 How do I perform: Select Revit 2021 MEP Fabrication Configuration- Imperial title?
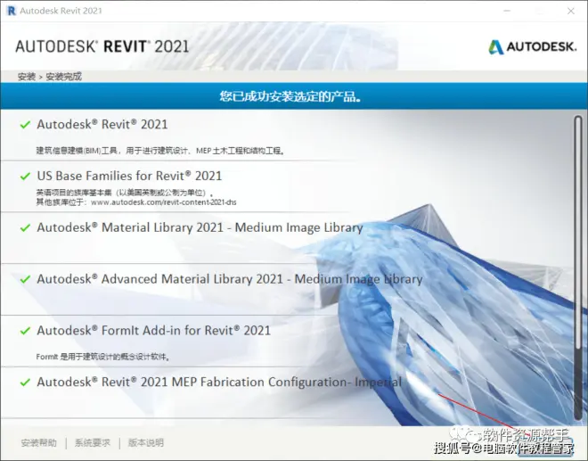(x=219, y=383)
